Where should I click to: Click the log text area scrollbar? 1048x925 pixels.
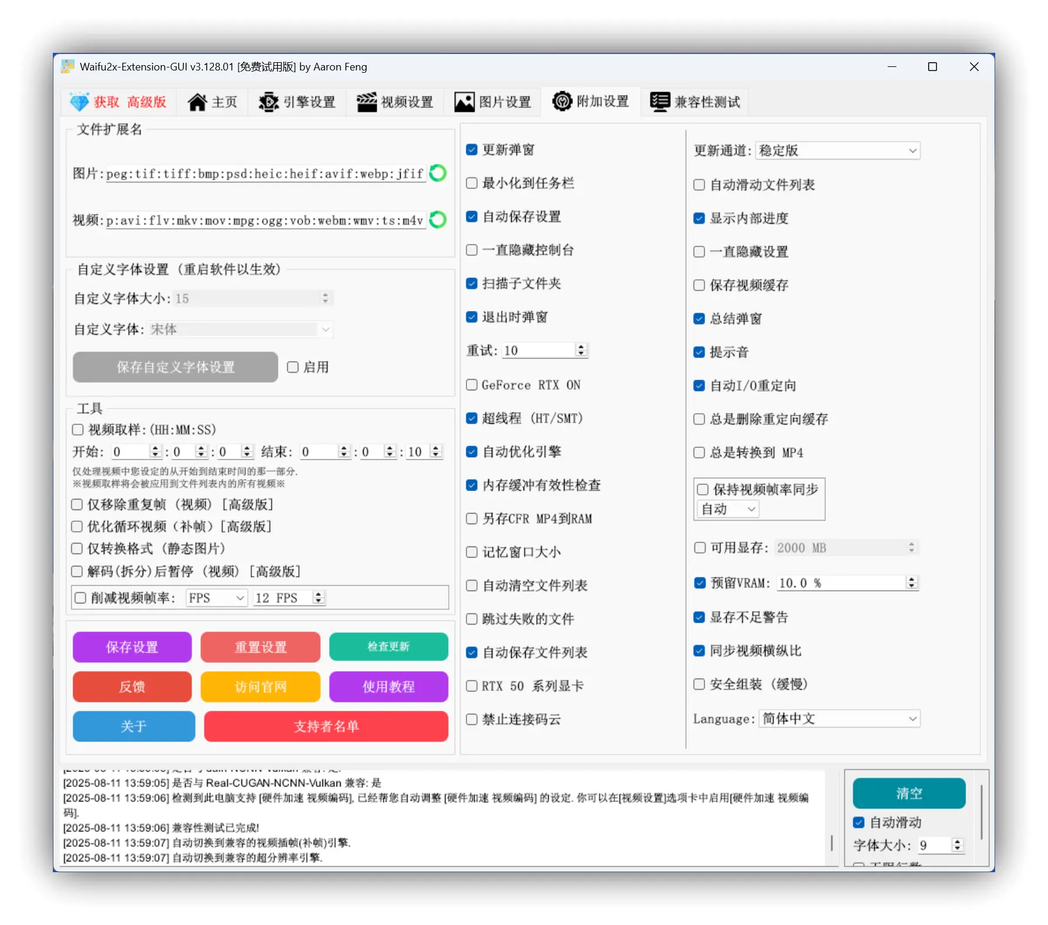[x=832, y=843]
